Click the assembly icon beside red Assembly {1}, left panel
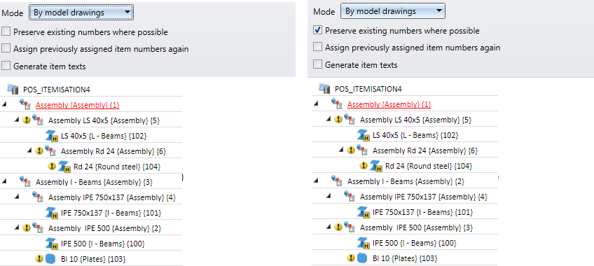This screenshot has height=266, width=594. (x=25, y=104)
